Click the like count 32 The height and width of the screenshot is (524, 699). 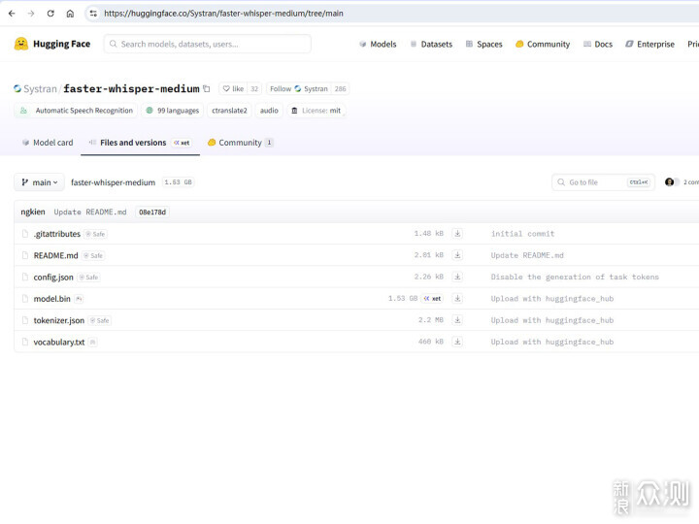(254, 88)
